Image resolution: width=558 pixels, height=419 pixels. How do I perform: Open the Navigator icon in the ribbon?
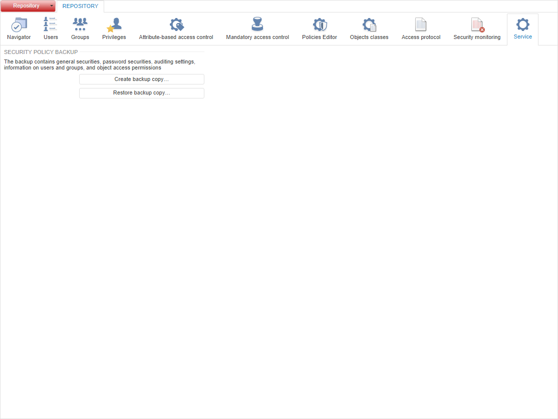coord(19,24)
